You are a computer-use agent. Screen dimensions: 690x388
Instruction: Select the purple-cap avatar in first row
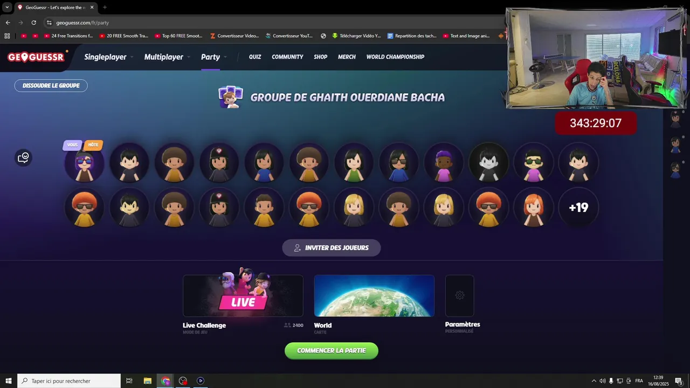click(x=444, y=162)
